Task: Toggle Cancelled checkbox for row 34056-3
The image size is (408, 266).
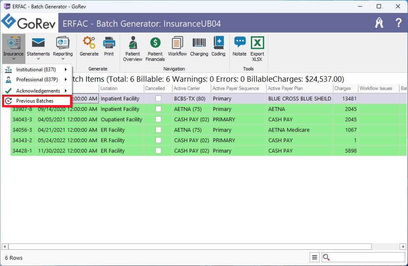Action: pyautogui.click(x=158, y=130)
